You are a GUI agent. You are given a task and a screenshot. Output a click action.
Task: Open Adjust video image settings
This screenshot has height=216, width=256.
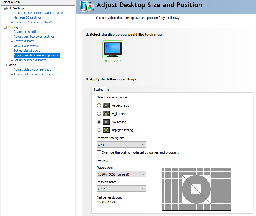pyautogui.click(x=33, y=74)
